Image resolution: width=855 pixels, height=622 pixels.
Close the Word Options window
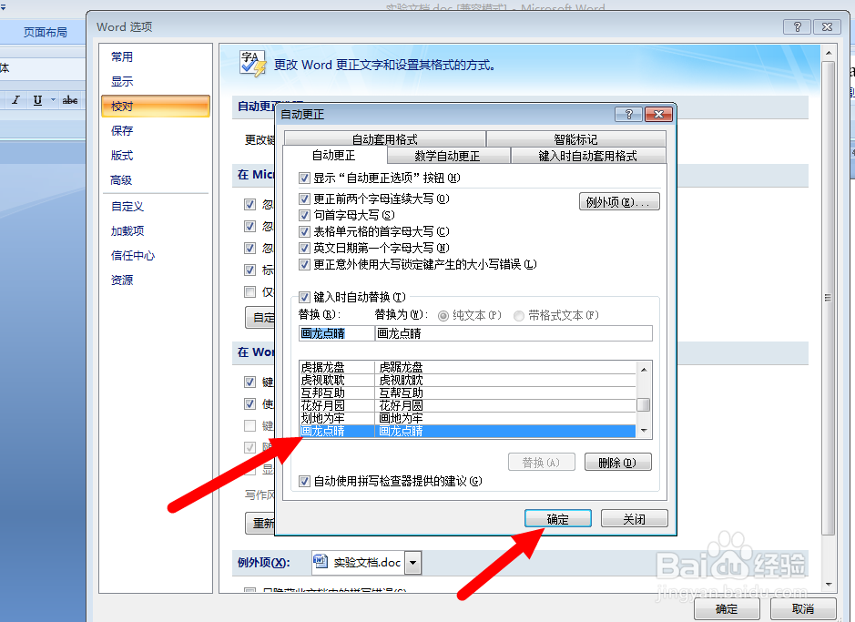pos(827,26)
